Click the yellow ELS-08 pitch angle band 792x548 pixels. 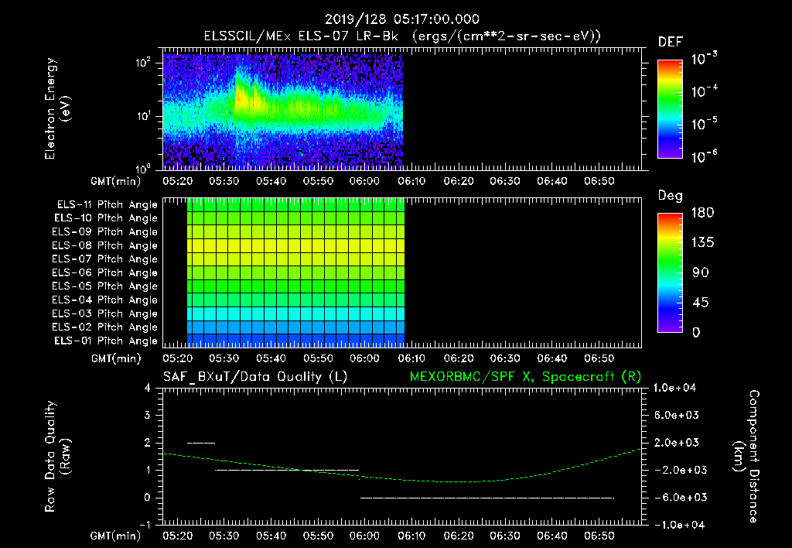click(295, 245)
